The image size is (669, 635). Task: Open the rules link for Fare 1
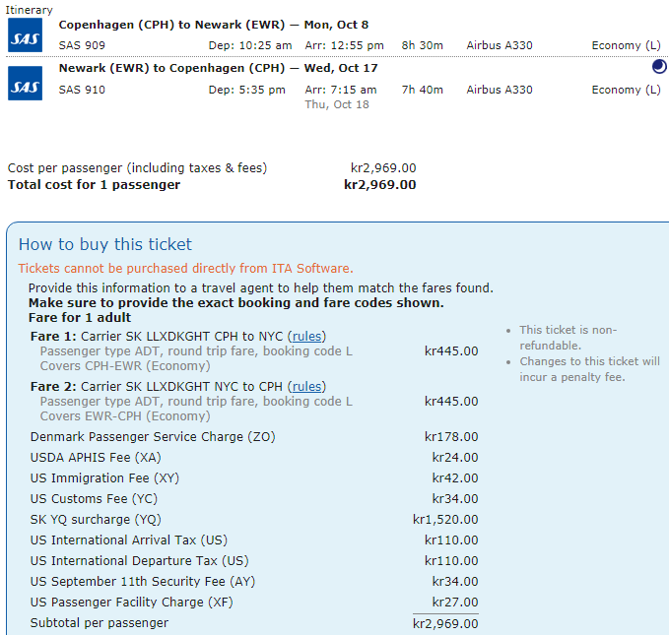307,336
